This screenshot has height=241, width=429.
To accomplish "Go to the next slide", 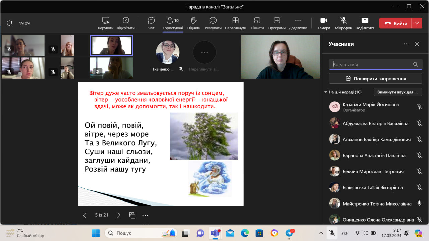I will (x=119, y=215).
